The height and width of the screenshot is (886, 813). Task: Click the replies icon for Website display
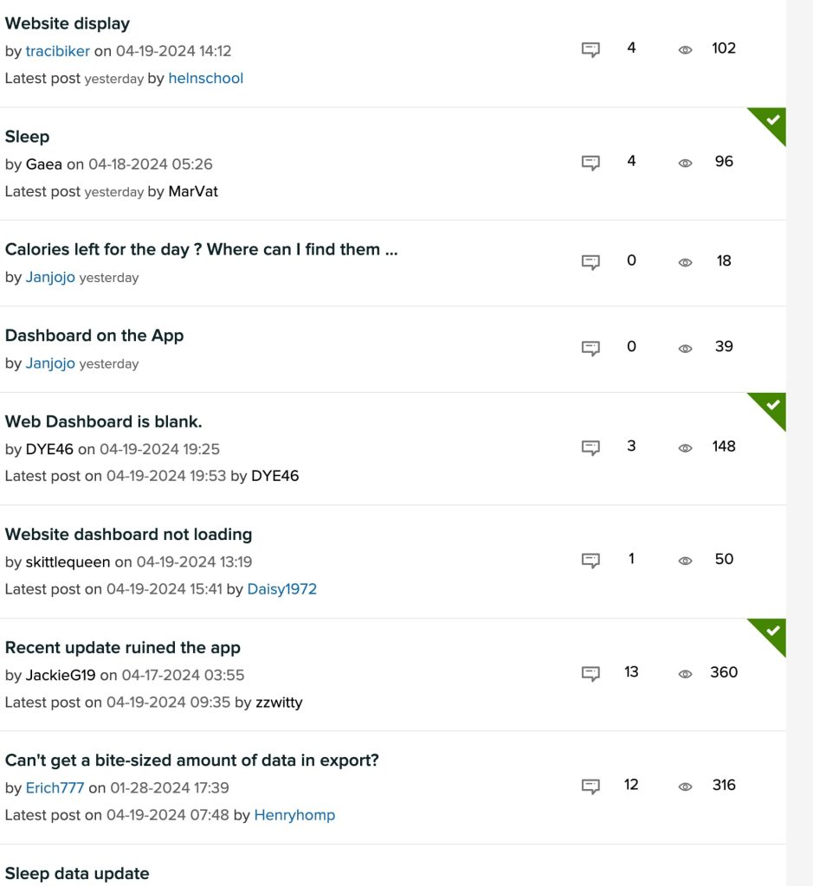(x=590, y=49)
